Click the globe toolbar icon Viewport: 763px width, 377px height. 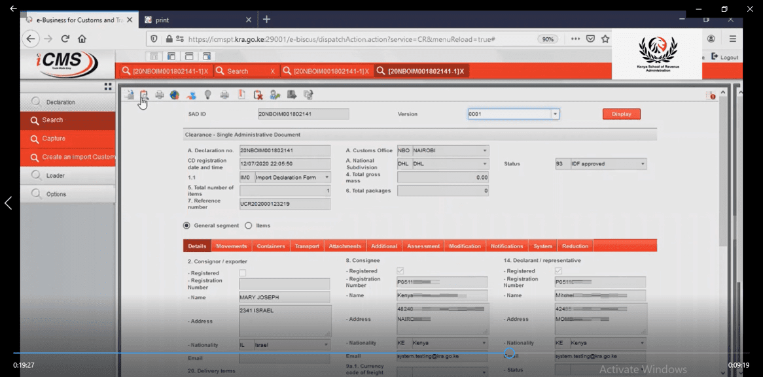click(x=174, y=95)
